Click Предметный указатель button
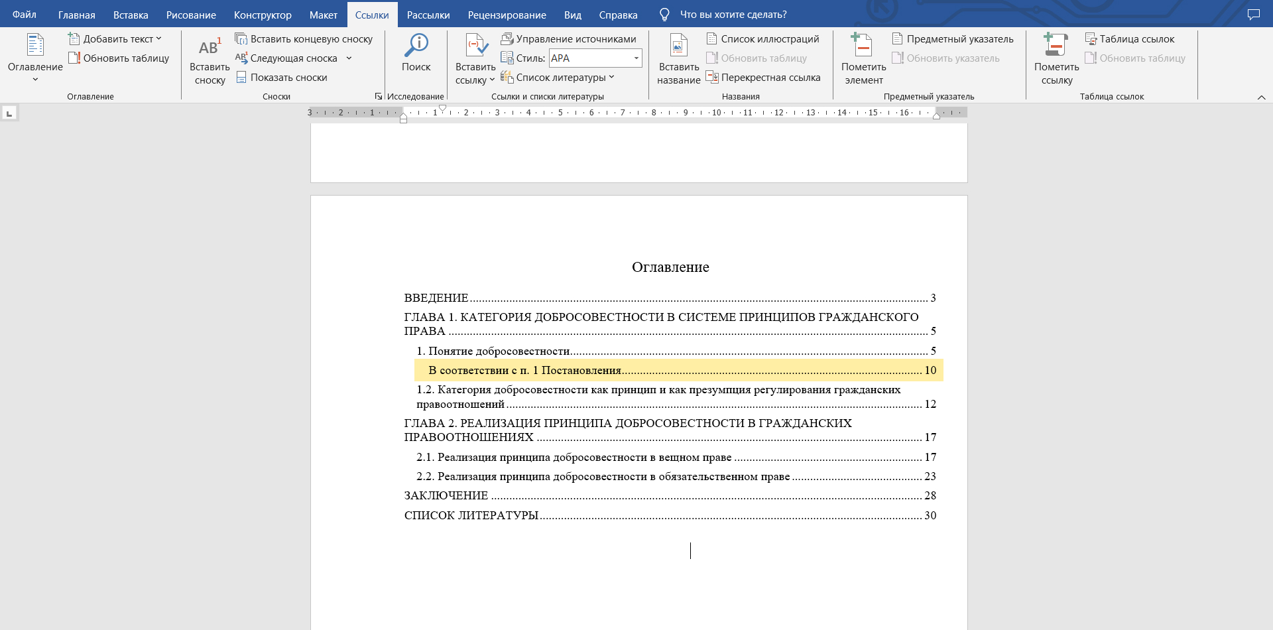This screenshot has width=1273, height=630. 953,39
